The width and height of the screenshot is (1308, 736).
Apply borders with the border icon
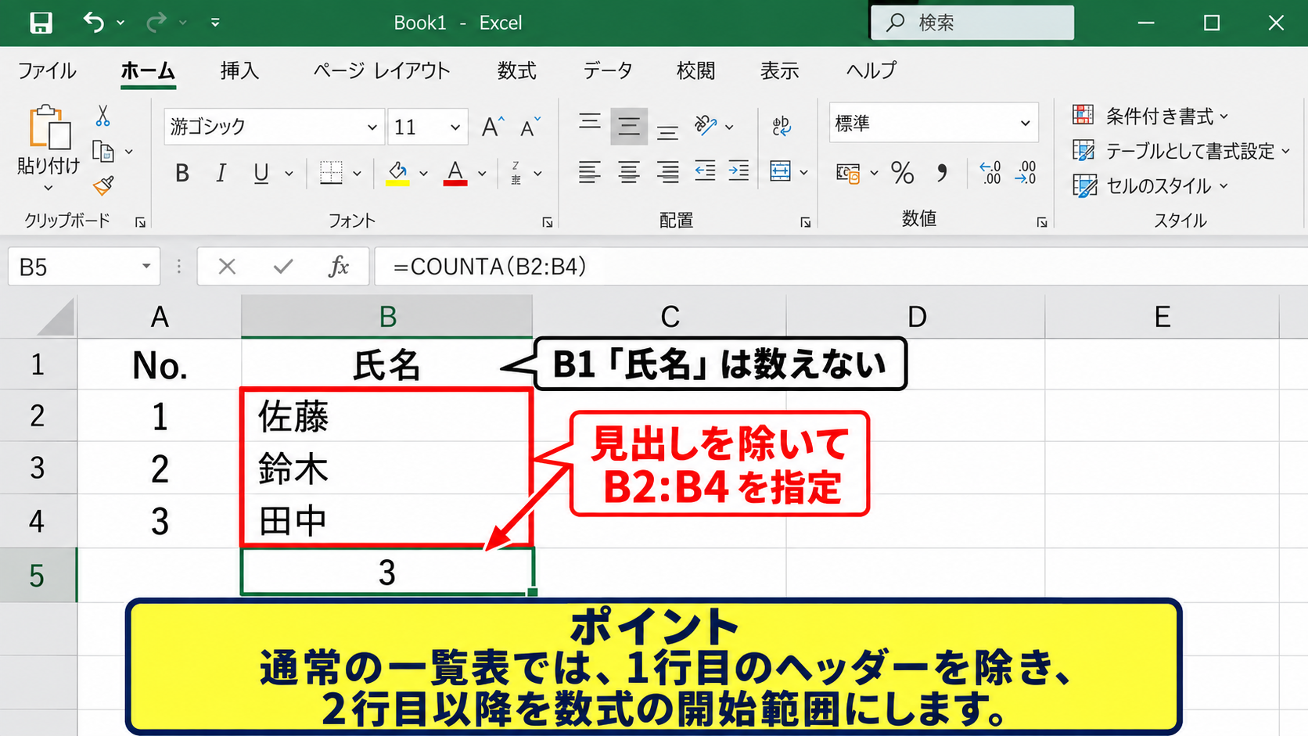(331, 173)
